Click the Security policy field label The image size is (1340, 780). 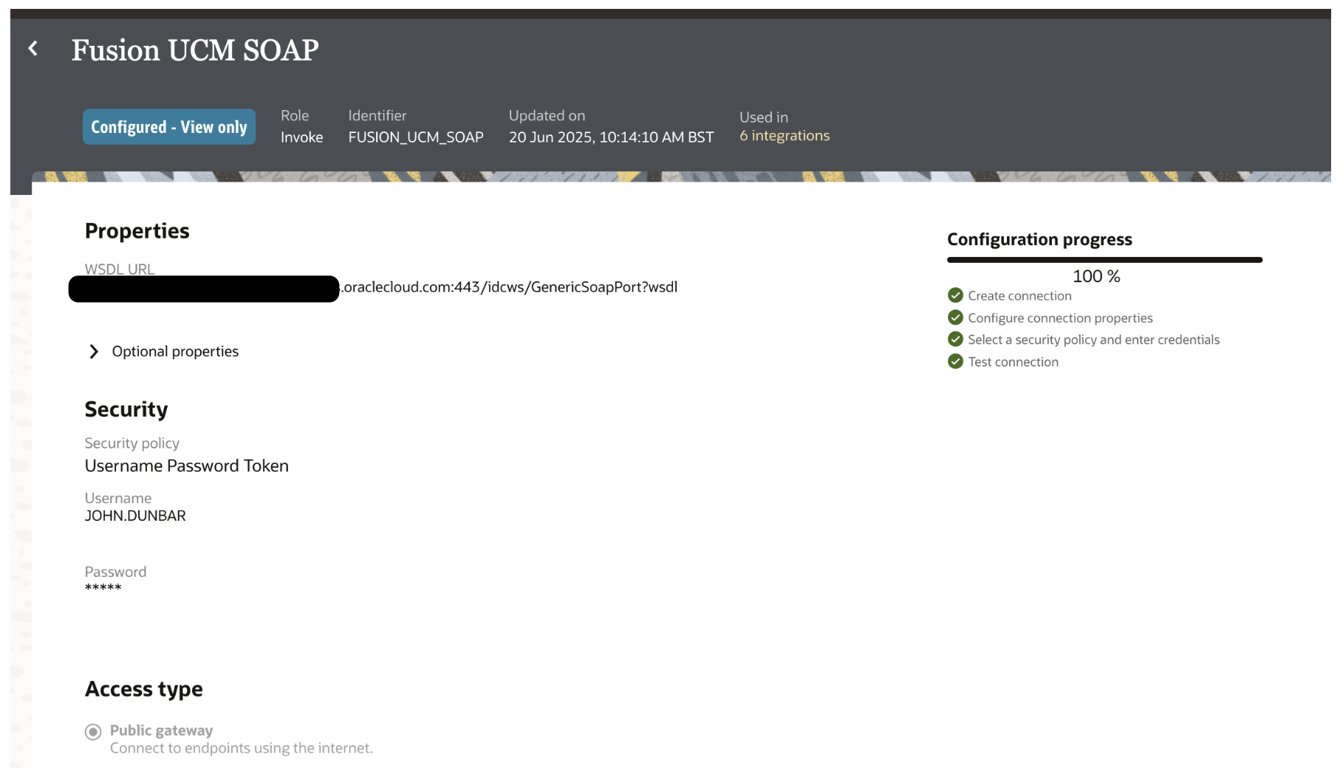pyautogui.click(x=131, y=443)
